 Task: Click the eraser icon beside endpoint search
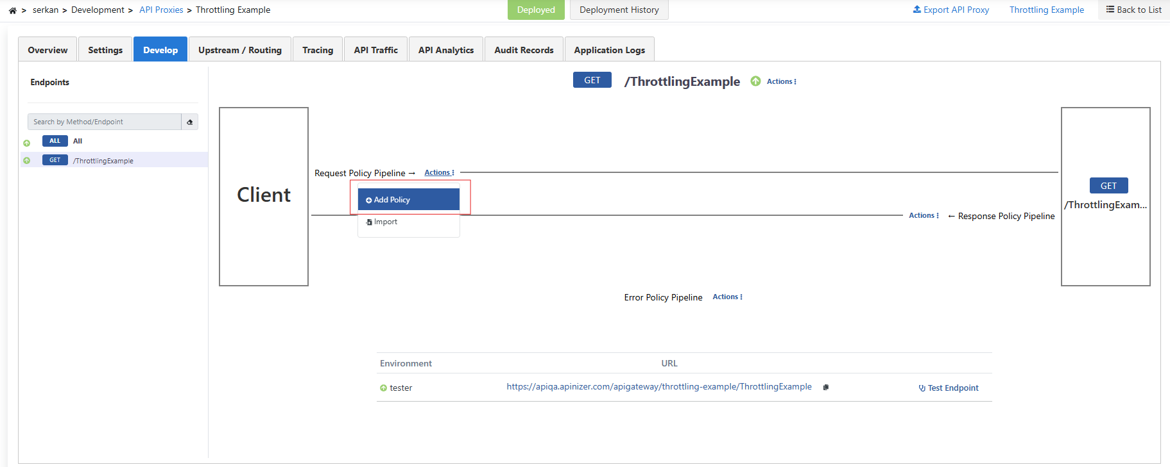[x=190, y=122]
